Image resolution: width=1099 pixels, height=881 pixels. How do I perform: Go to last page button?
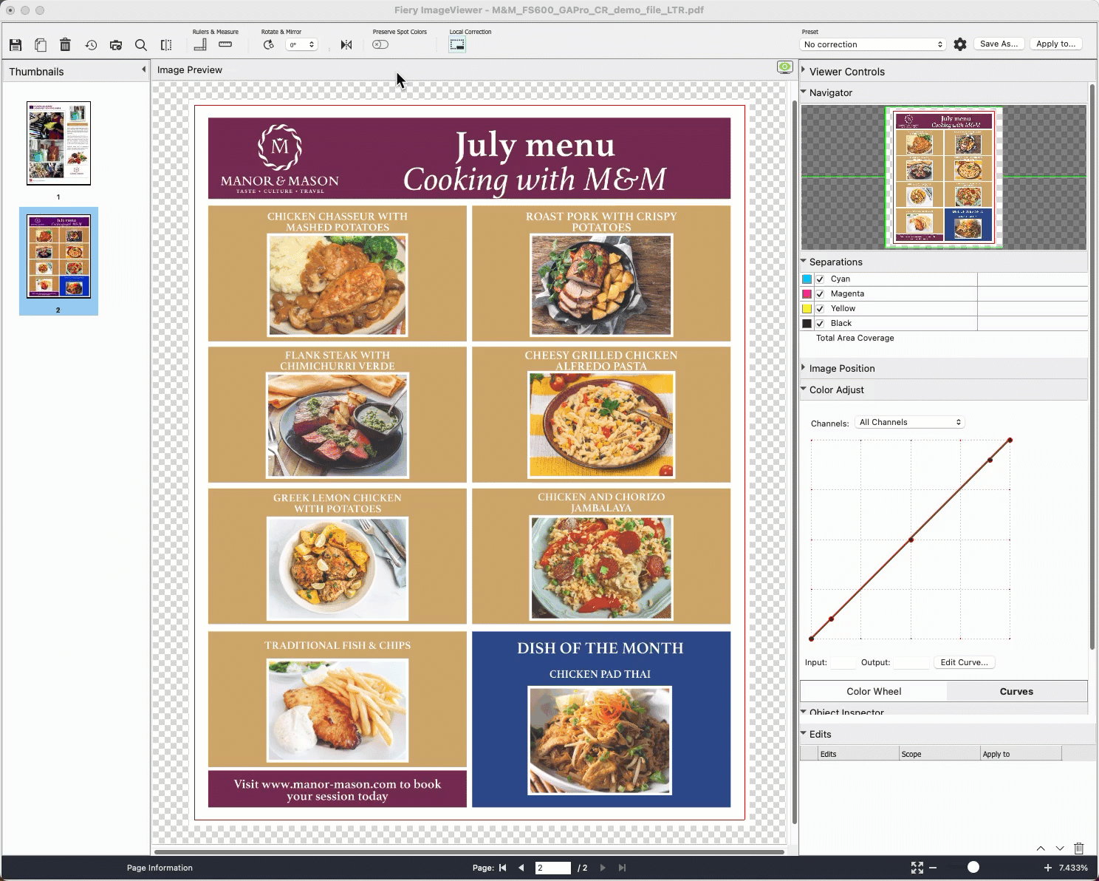pyautogui.click(x=622, y=868)
